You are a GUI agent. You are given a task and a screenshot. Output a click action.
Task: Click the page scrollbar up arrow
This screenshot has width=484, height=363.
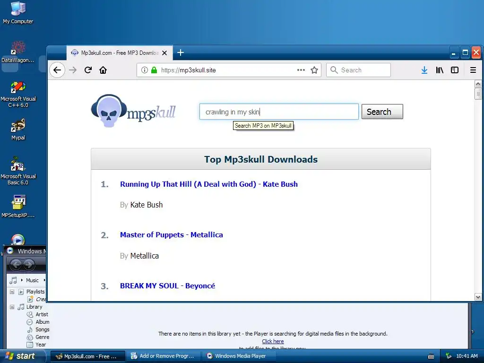(478, 84)
